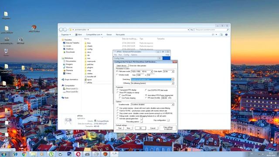Open Recording options button

click(x=141, y=122)
